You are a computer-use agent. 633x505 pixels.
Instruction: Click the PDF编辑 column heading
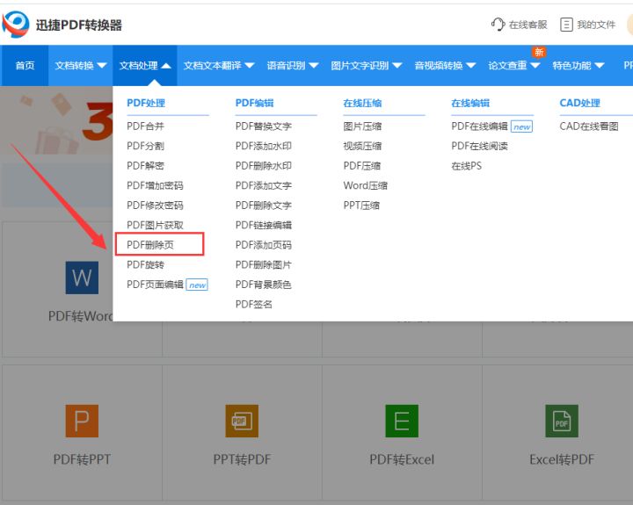point(255,103)
